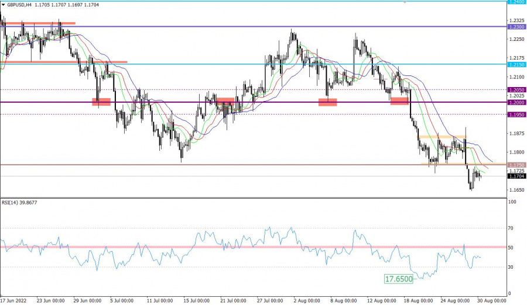527x305 pixels.
Task: Click the 1.2400 price label on axis
Action: click(x=516, y=2)
